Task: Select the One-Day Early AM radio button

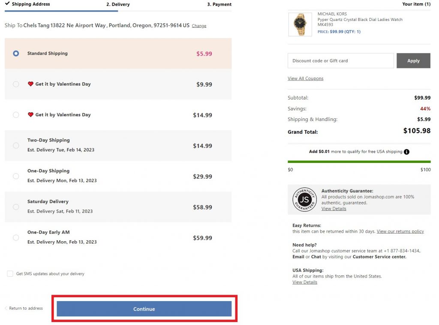Action: (x=16, y=238)
